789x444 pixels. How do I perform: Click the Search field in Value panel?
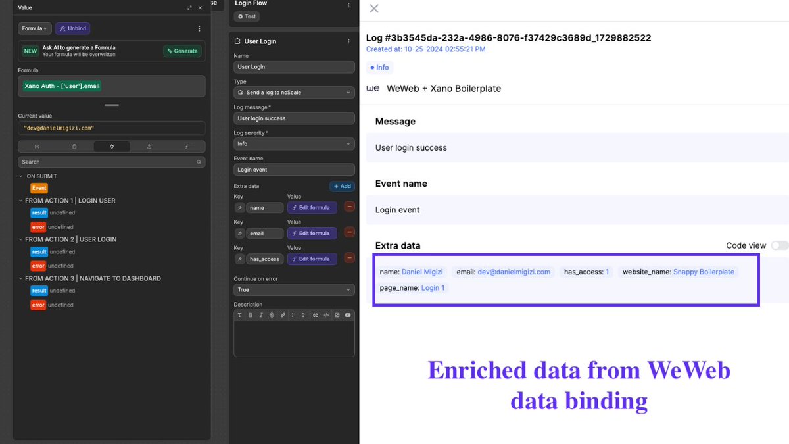pos(112,162)
